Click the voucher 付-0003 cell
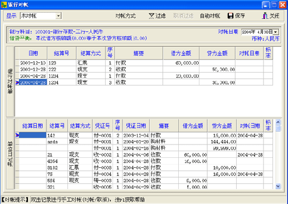Viewport: 288px width, 204px height. click(x=102, y=168)
